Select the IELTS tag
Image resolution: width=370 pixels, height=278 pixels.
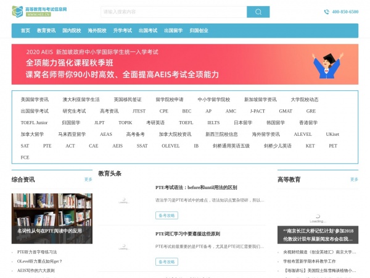[213, 123]
